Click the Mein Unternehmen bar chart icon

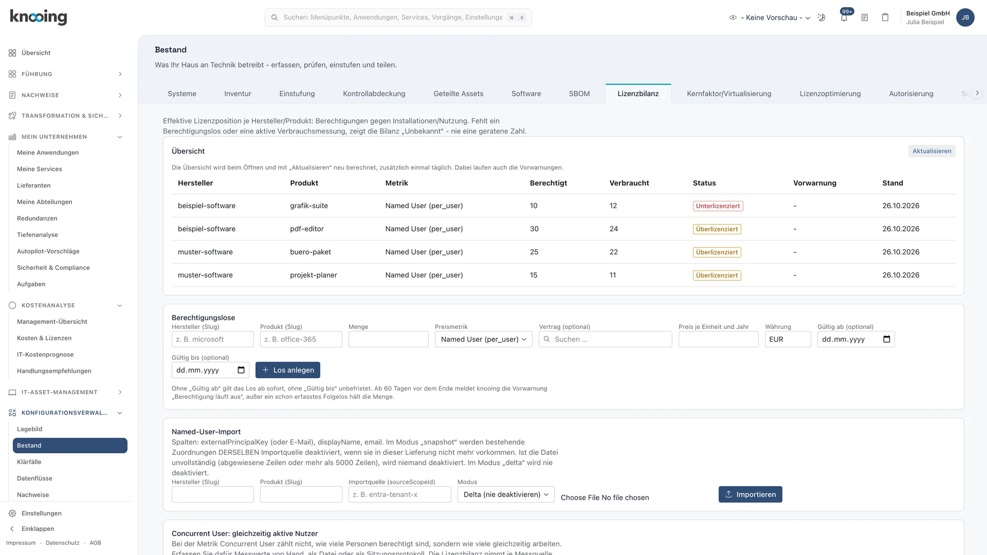12,137
